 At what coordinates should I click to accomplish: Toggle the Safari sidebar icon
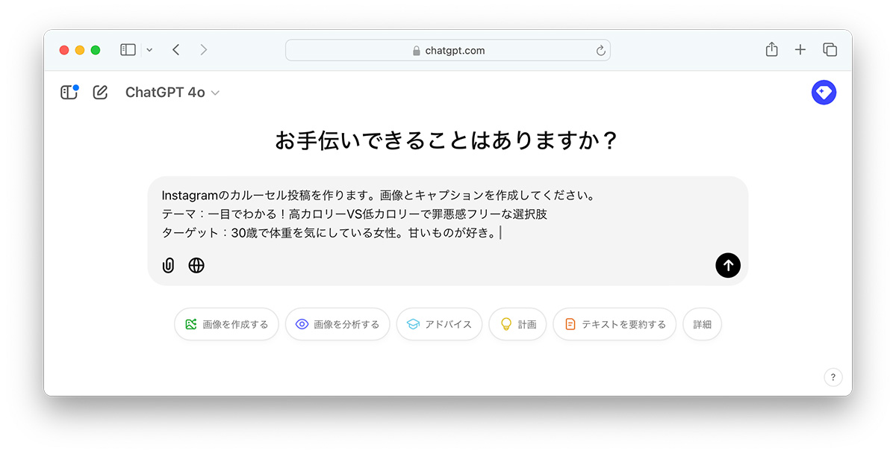tap(128, 50)
